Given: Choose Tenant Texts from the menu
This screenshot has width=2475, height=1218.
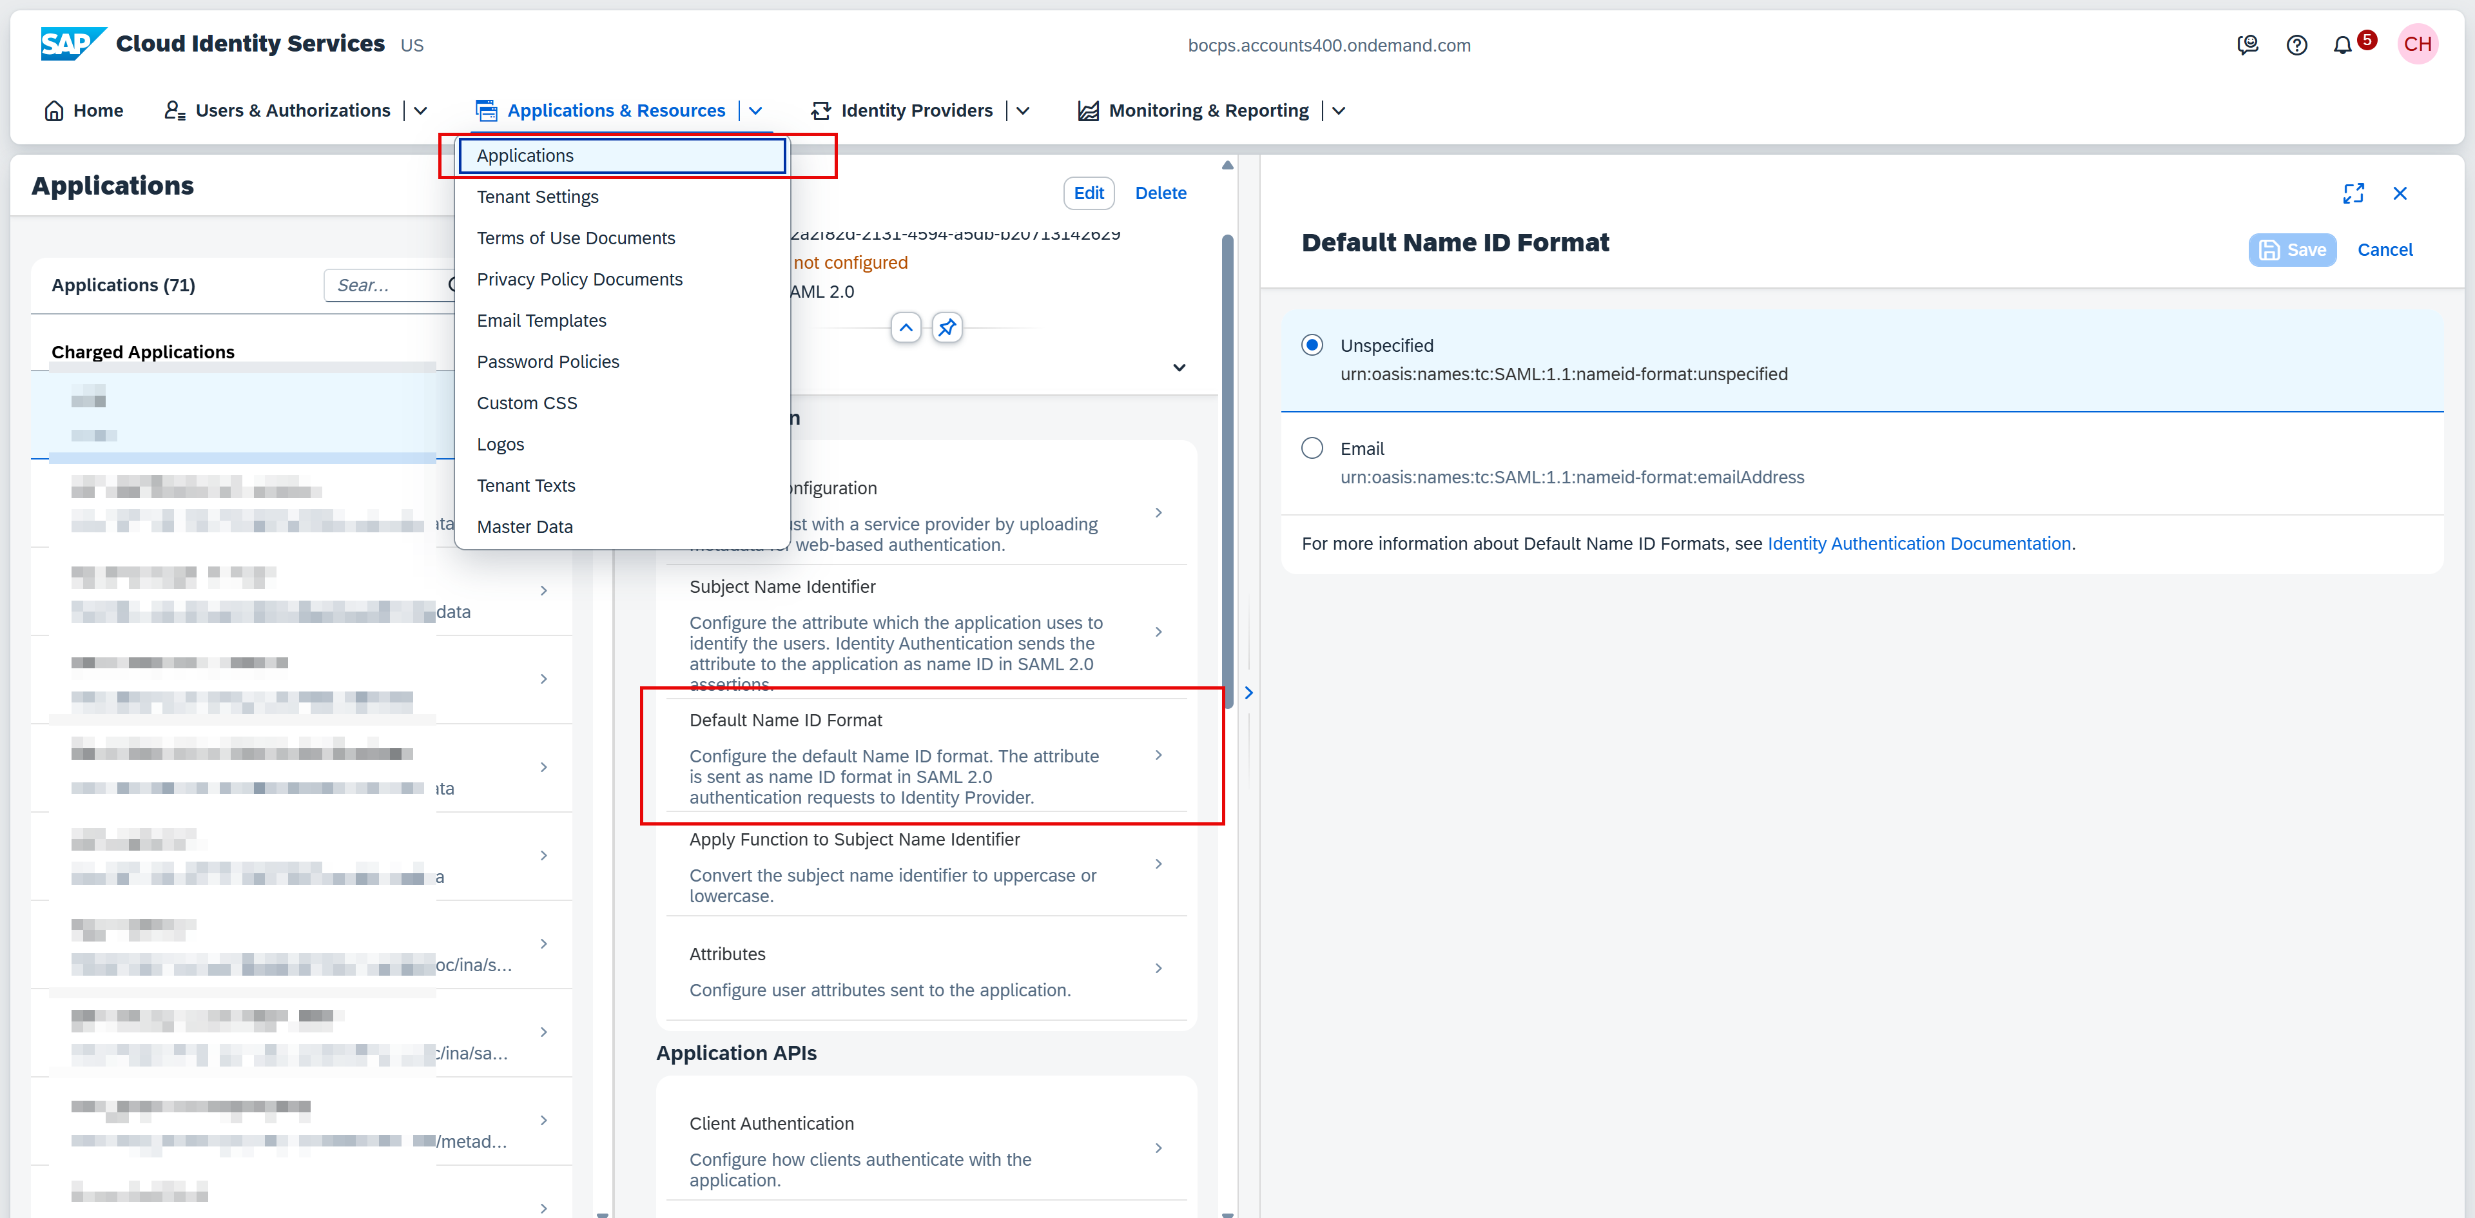Looking at the screenshot, I should click(623, 486).
